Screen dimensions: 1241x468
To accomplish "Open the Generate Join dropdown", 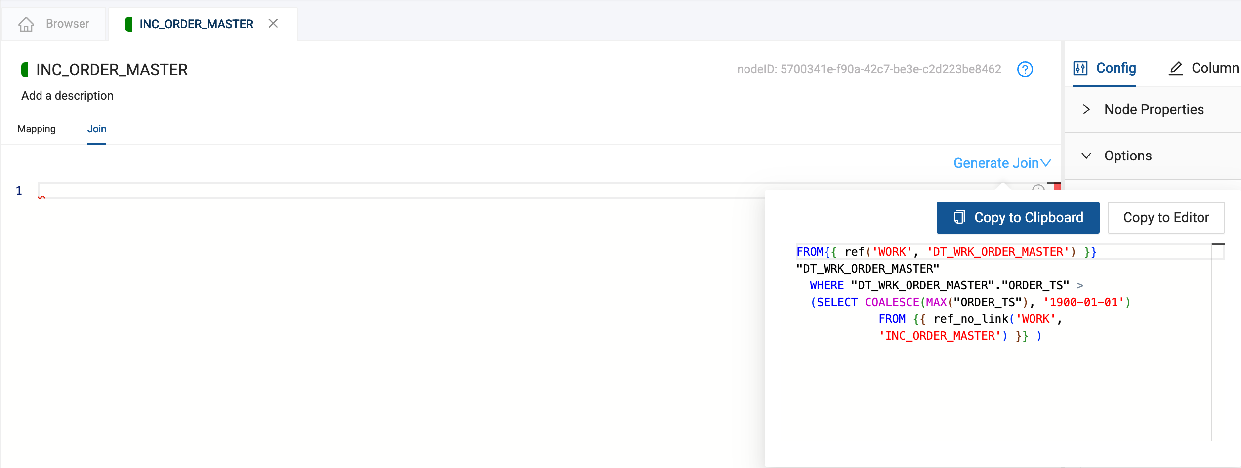I will coord(1002,163).
